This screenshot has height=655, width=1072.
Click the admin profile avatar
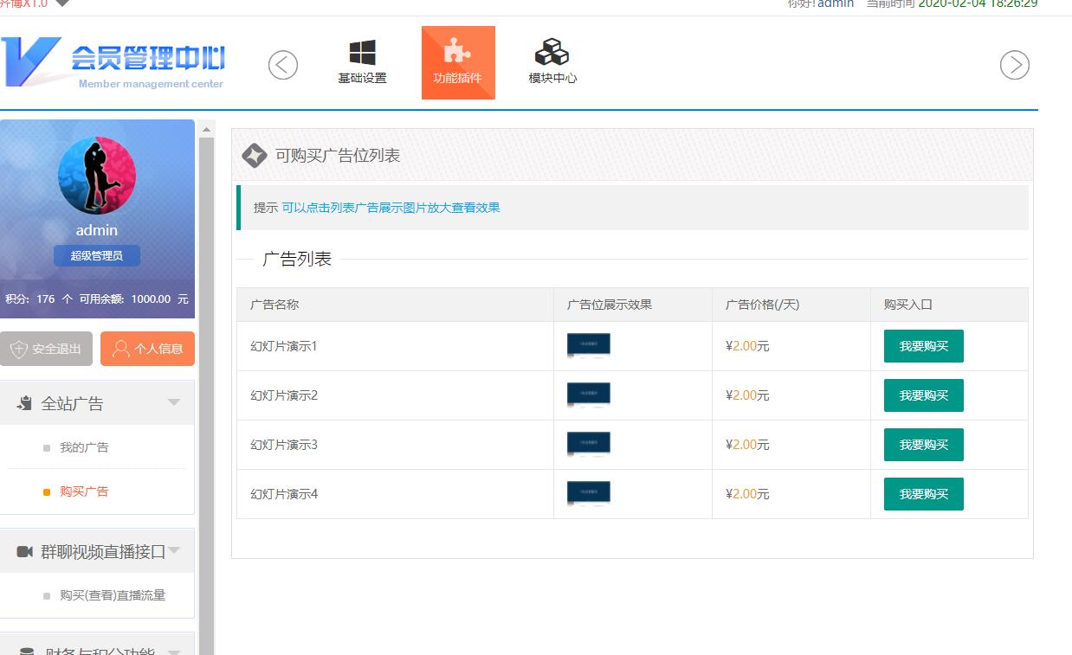pos(97,176)
